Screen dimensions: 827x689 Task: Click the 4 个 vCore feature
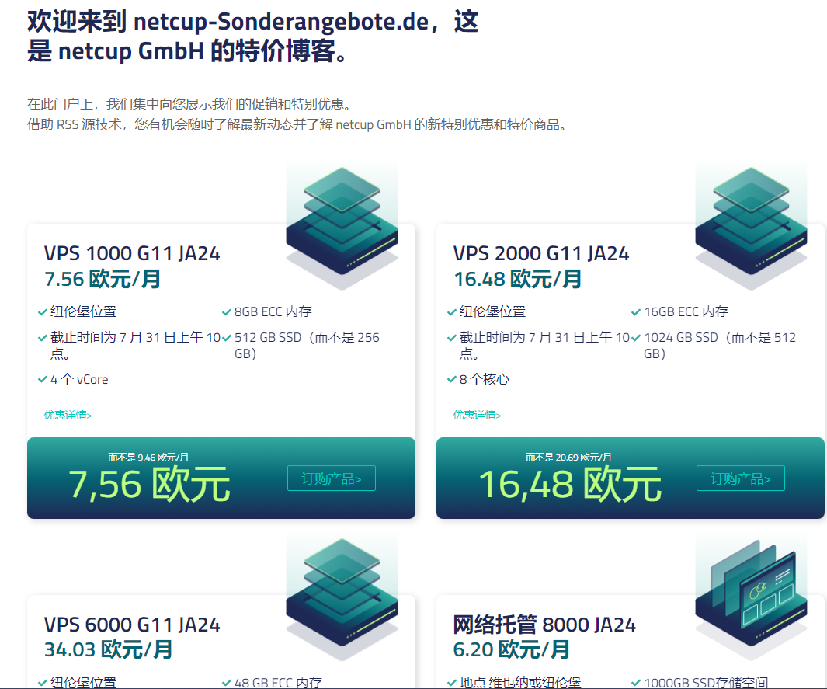[79, 379]
